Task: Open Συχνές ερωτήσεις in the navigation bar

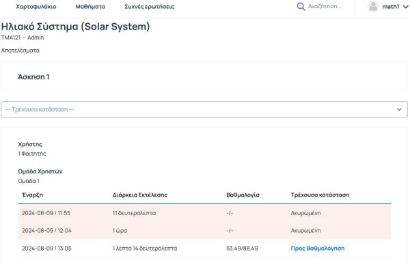Action: click(149, 7)
